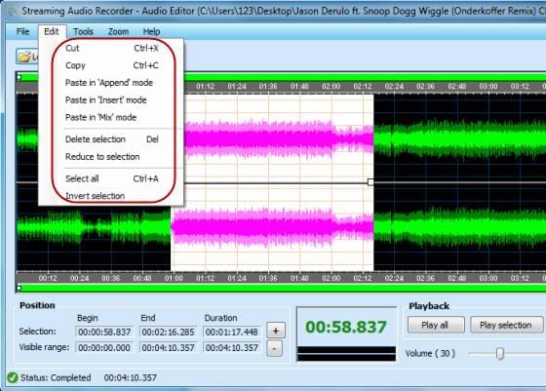Click the minus zoom-out button
The height and width of the screenshot is (391, 546).
274,348
